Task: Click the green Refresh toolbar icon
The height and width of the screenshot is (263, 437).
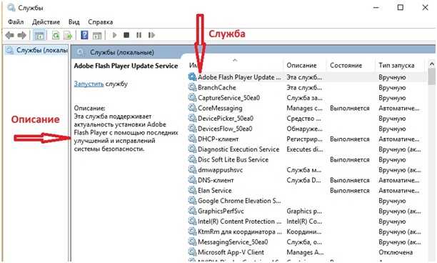Action: click(x=56, y=35)
